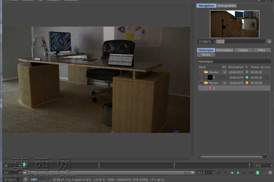Step to the previous frame
Image resolution: width=274 pixels, height=182 pixels.
(225, 173)
